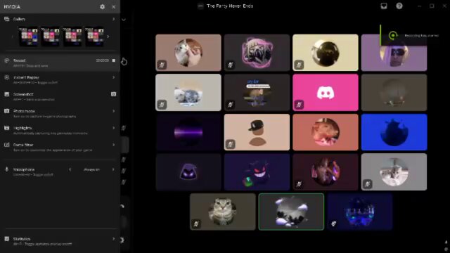Screen dimensions: 450x253
Task: Select the cat with hand video tile
Action: pyautogui.click(x=188, y=53)
